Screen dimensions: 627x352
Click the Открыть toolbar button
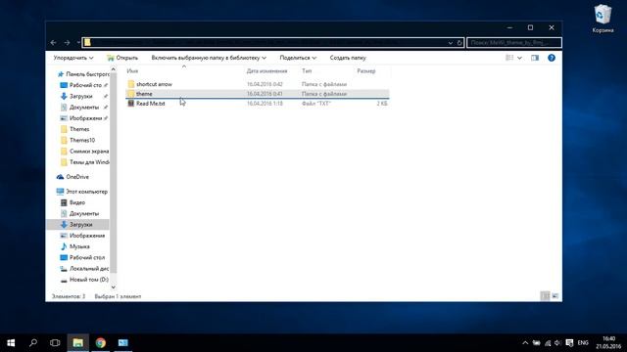coord(122,58)
